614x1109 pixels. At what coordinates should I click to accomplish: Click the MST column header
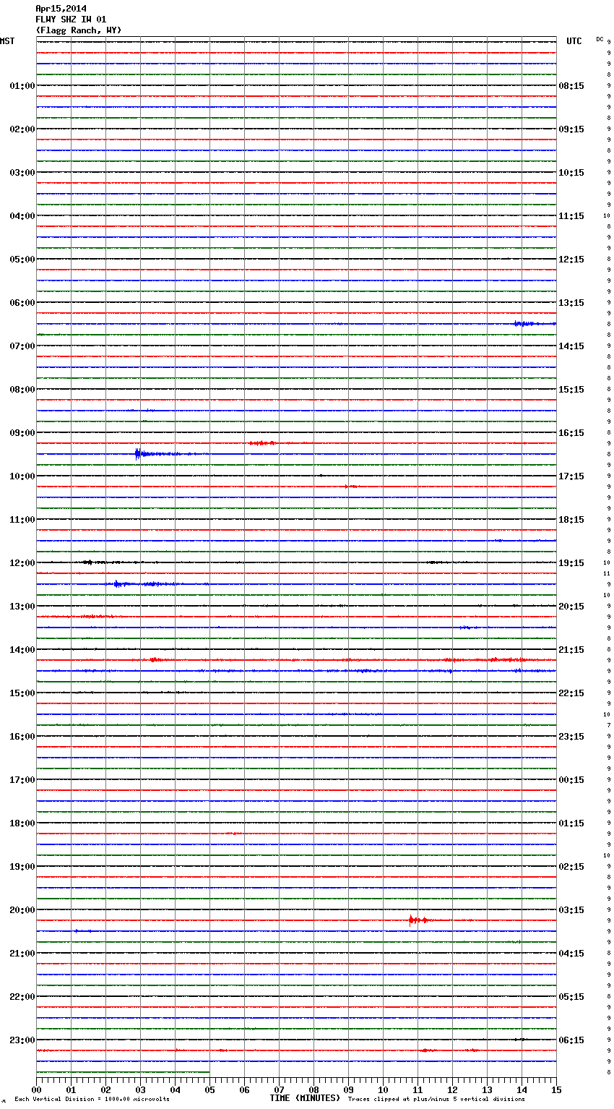[7, 41]
